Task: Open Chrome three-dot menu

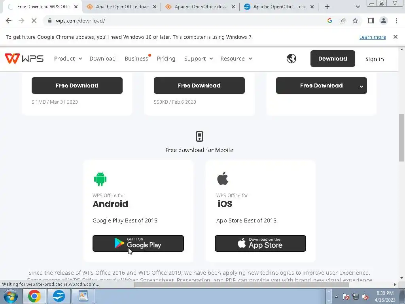Action: point(396,21)
